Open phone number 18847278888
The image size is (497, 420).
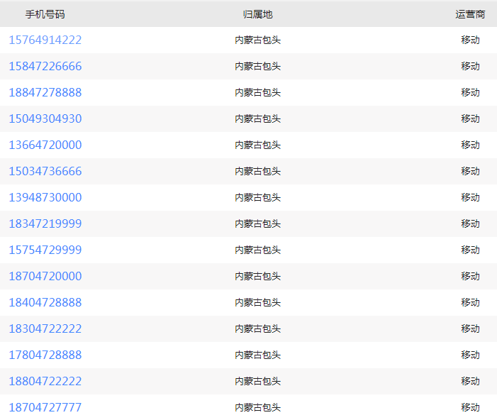45,93
